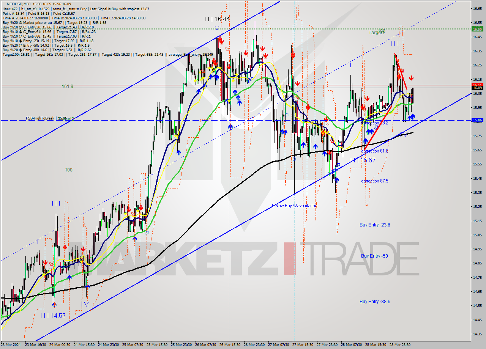Click 14.75 on the price axis
486x349 pixels.
(x=477, y=278)
